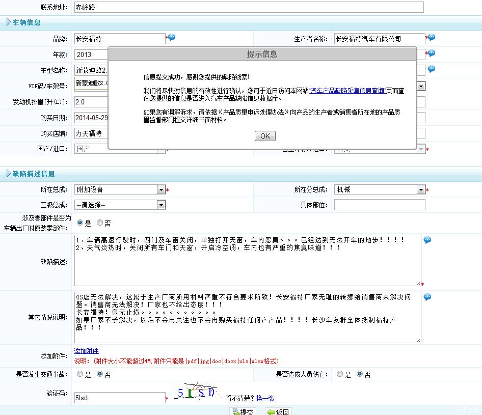This screenshot has height=415, width=482.
Task: Select 否 for 是否造成人员伤亡
Action: click(x=360, y=374)
